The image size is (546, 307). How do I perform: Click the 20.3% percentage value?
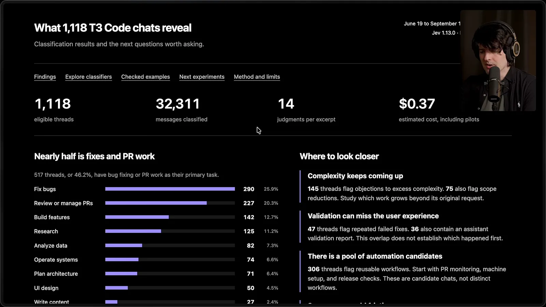coord(271,203)
